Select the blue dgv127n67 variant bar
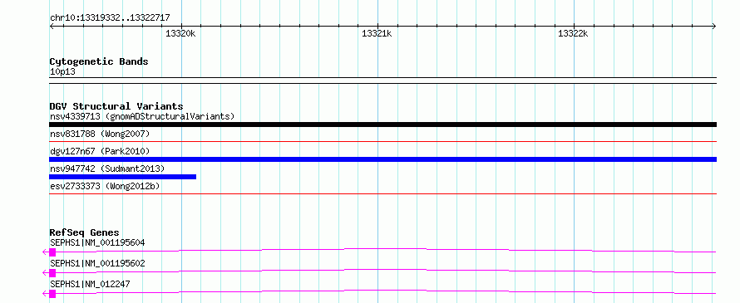 [382, 159]
